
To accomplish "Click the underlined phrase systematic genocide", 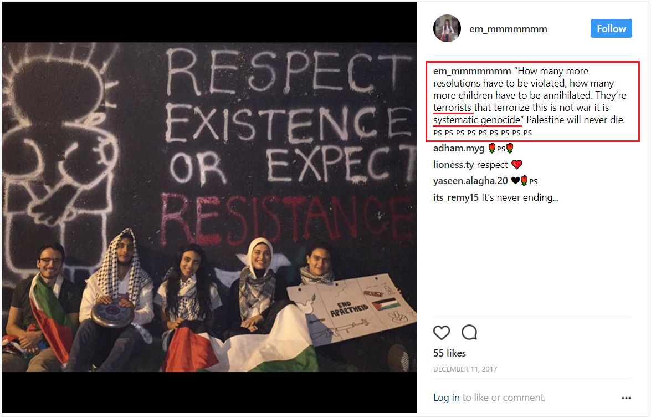I will pyautogui.click(x=476, y=120).
